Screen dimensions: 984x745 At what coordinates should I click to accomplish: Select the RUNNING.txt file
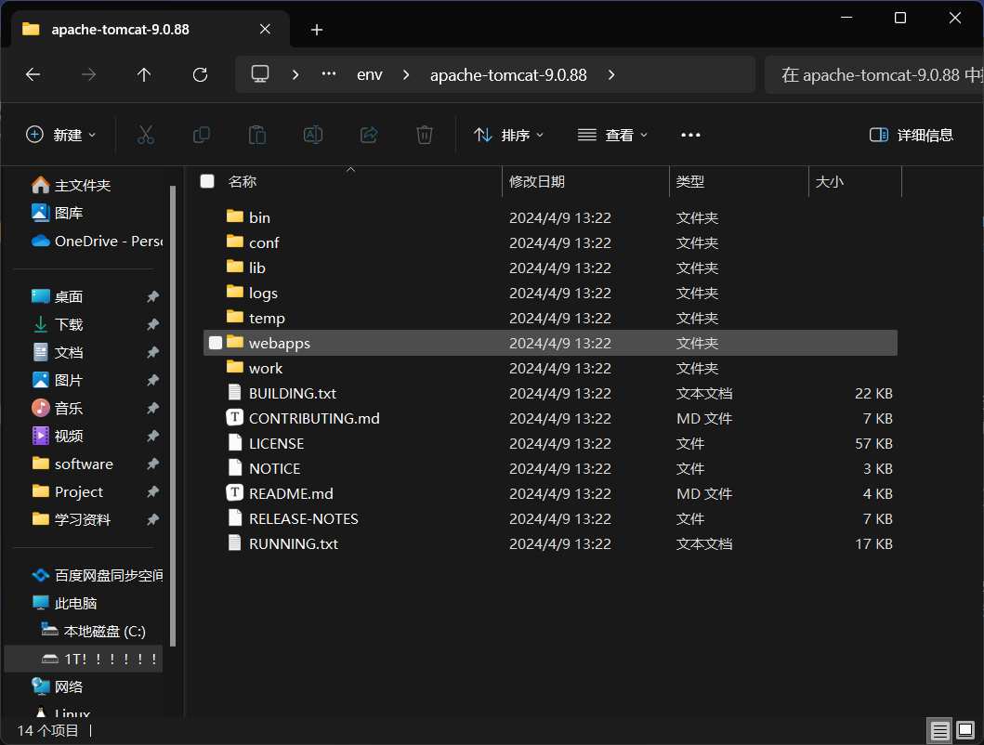[x=550, y=543]
